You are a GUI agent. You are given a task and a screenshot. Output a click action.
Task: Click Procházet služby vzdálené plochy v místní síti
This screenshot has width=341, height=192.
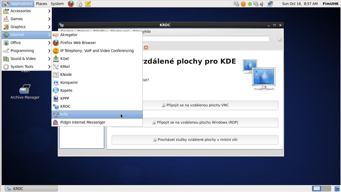pyautogui.click(x=195, y=139)
